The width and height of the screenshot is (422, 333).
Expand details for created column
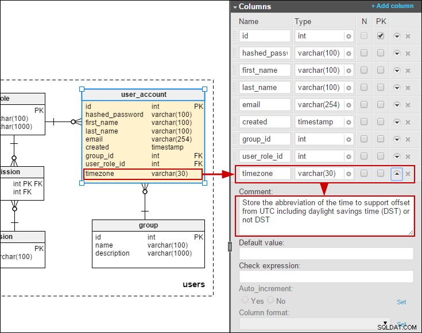point(397,122)
